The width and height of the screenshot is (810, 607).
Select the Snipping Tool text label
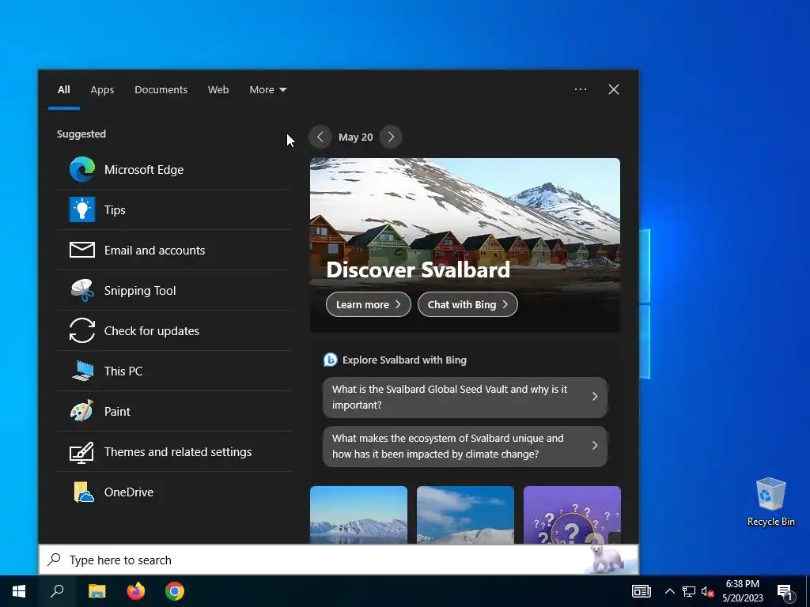click(x=140, y=291)
